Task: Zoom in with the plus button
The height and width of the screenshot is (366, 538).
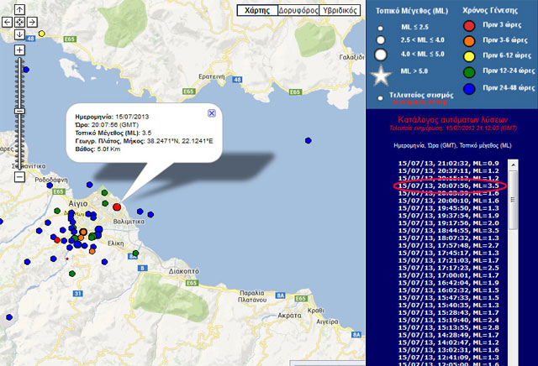Action: (x=19, y=51)
